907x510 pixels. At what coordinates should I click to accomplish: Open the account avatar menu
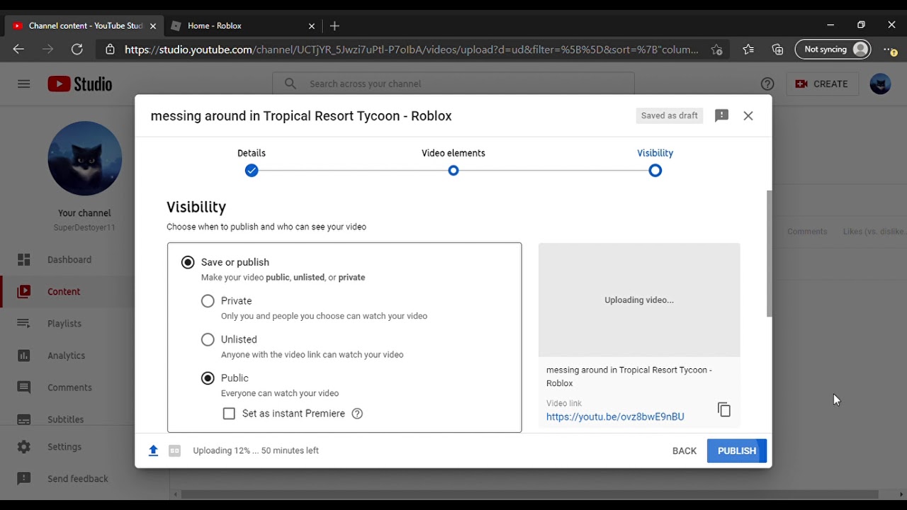coord(880,84)
